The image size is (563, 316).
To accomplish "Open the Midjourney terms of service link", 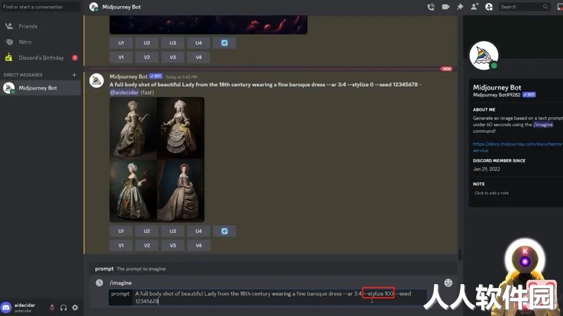I will 517,147.
